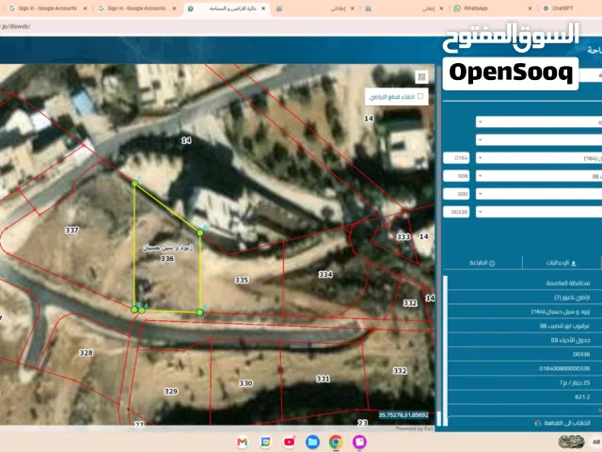Expand the topmost dropdown in the search panel
The height and width of the screenshot is (452, 602).
[x=539, y=122]
